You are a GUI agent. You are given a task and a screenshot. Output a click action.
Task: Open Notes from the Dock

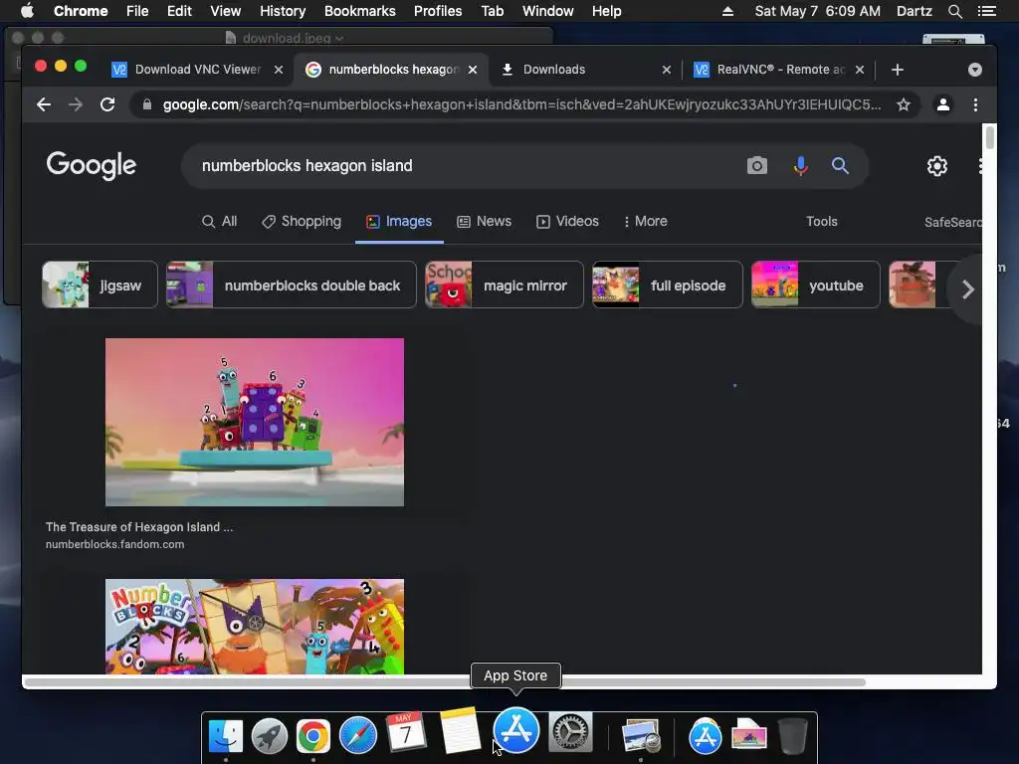click(x=460, y=731)
